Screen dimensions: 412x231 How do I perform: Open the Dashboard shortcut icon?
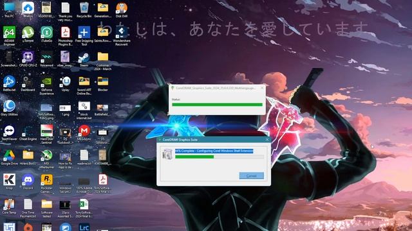28,83
